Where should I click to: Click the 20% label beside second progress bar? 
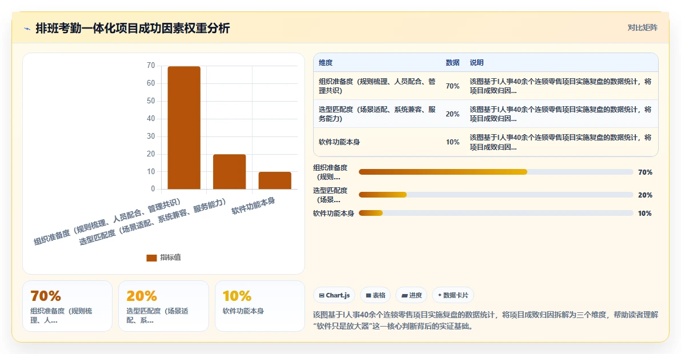[x=646, y=195]
